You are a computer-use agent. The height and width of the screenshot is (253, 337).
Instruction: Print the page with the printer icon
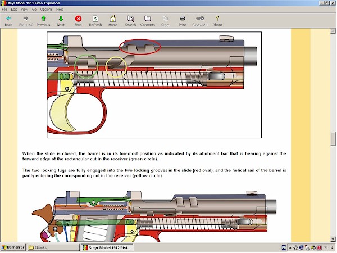[x=183, y=19]
